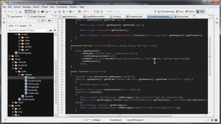Expand the docs folder

(x=10, y=56)
